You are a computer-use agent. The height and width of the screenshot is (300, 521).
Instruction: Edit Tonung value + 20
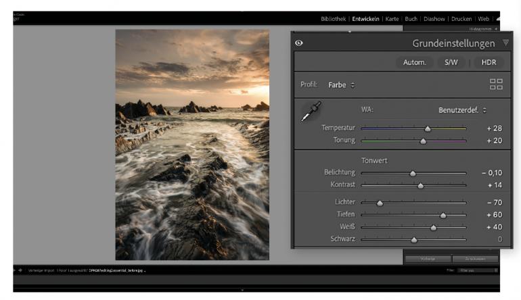(495, 141)
